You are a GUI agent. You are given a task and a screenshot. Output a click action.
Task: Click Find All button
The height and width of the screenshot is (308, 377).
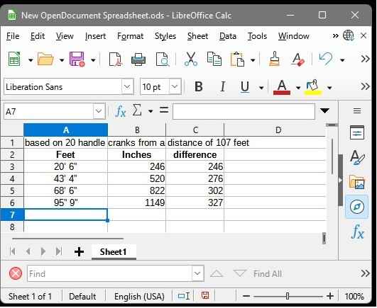(x=268, y=274)
